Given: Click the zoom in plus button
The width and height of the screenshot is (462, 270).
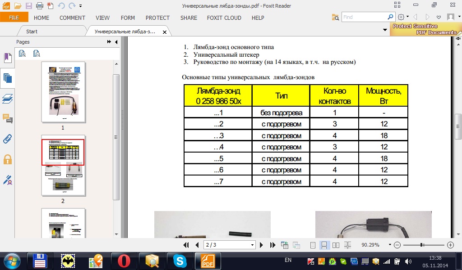Looking at the screenshot, I should click(450, 245).
